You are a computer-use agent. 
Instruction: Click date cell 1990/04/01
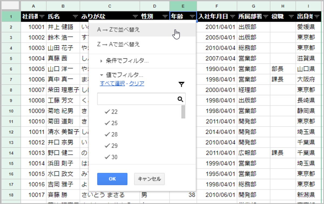point(217,69)
